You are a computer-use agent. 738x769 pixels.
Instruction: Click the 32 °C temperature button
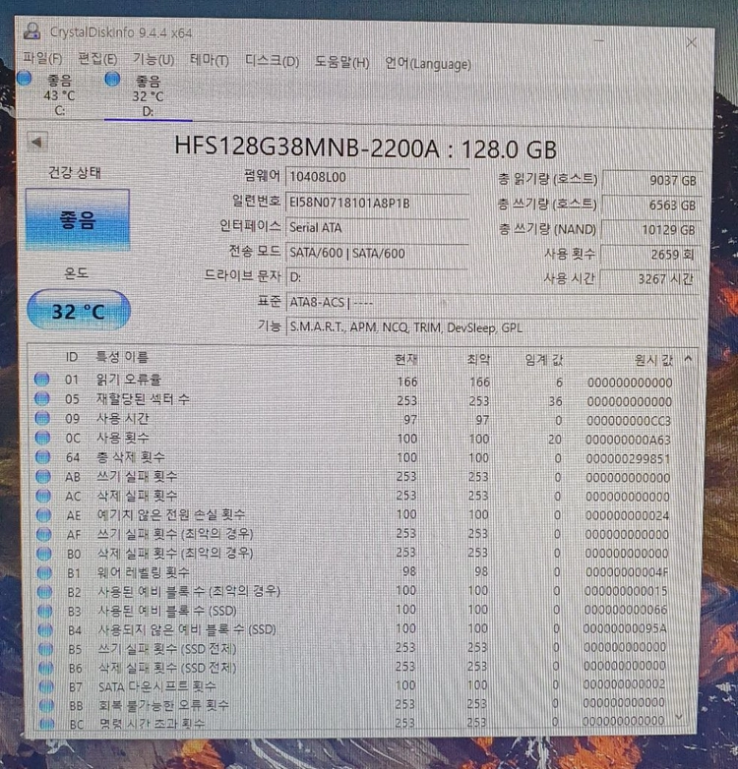tap(79, 311)
